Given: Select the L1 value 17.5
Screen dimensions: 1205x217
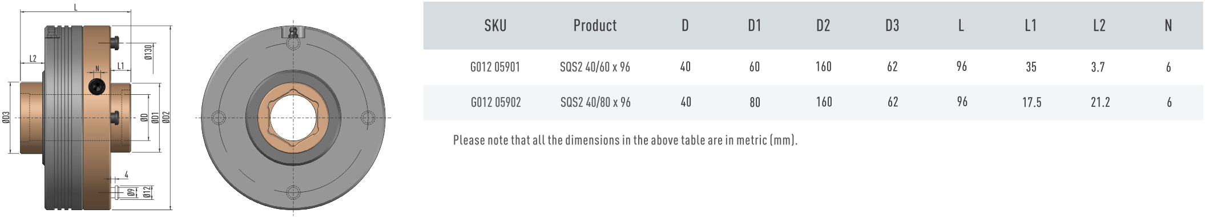Looking at the screenshot, I should pyautogui.click(x=1031, y=103).
